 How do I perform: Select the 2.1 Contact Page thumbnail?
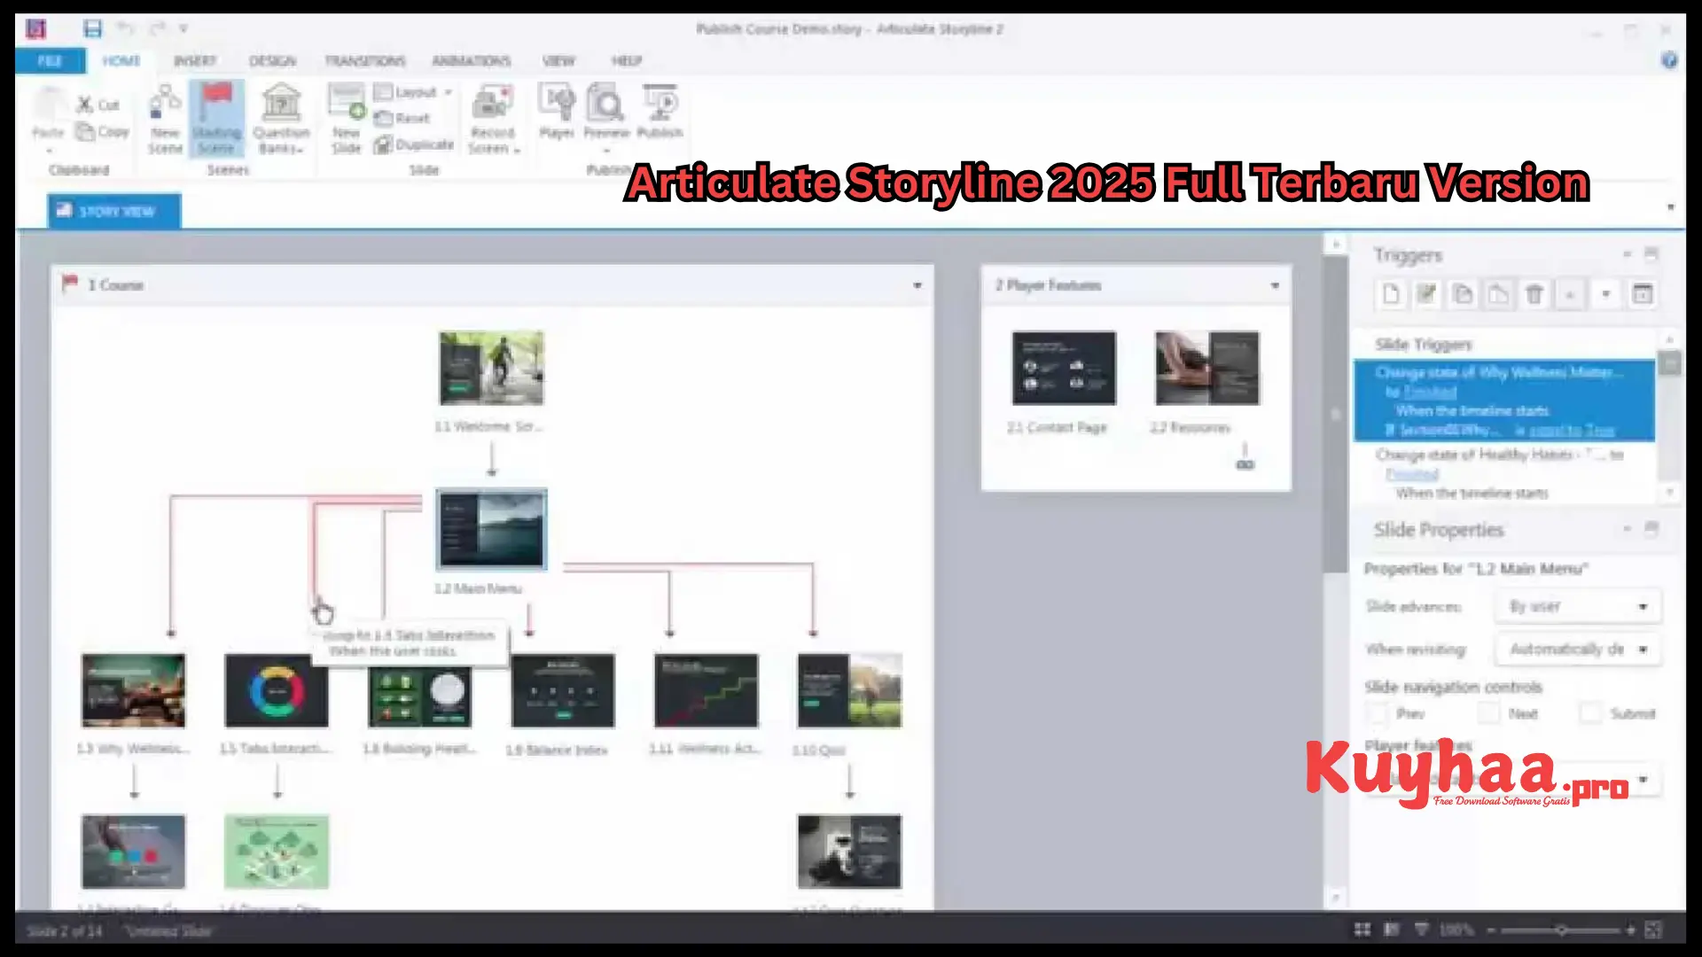(1064, 368)
